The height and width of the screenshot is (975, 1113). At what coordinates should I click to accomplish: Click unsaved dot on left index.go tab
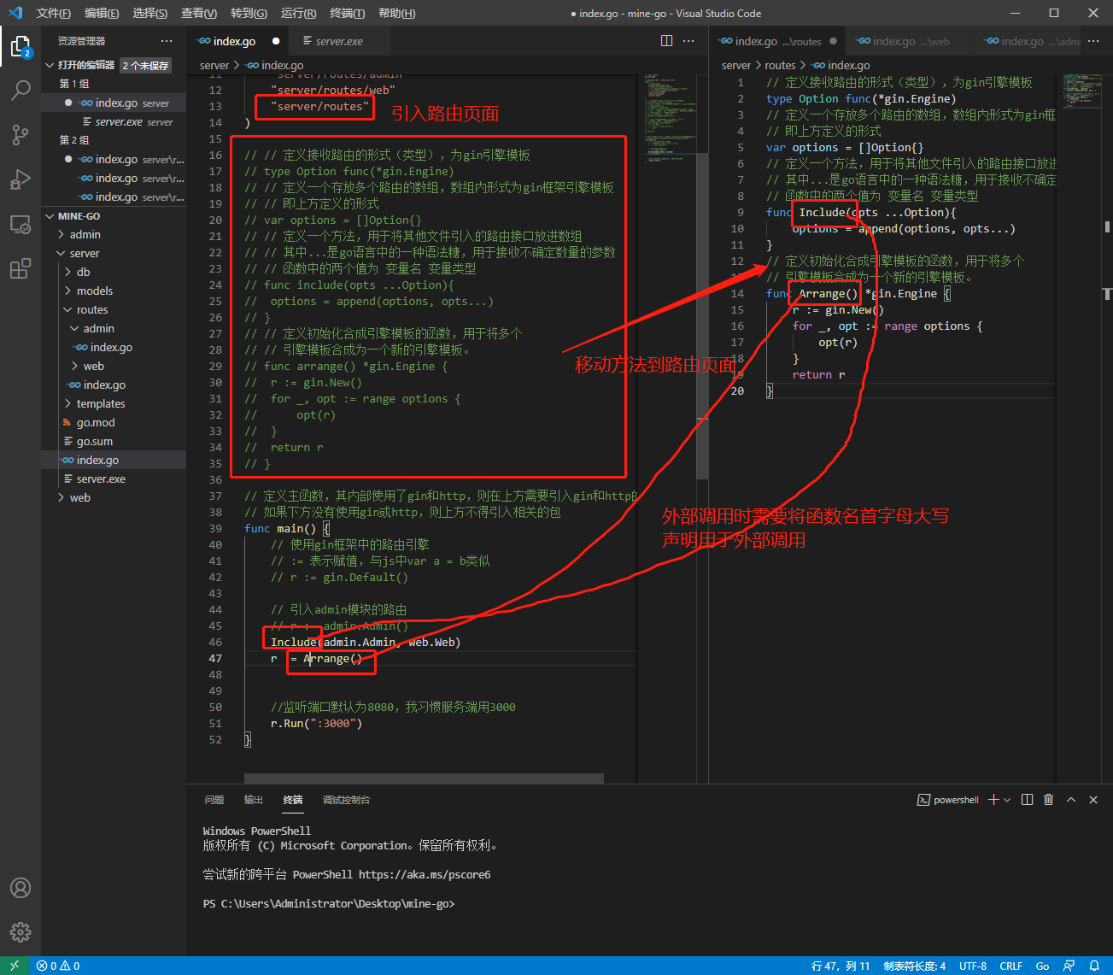point(276,41)
